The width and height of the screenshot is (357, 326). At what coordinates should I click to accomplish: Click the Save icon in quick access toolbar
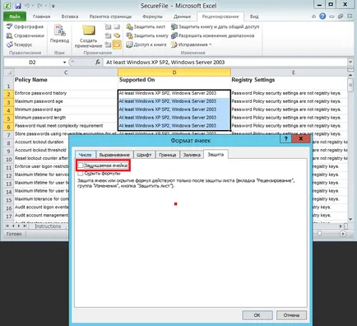click(18, 6)
